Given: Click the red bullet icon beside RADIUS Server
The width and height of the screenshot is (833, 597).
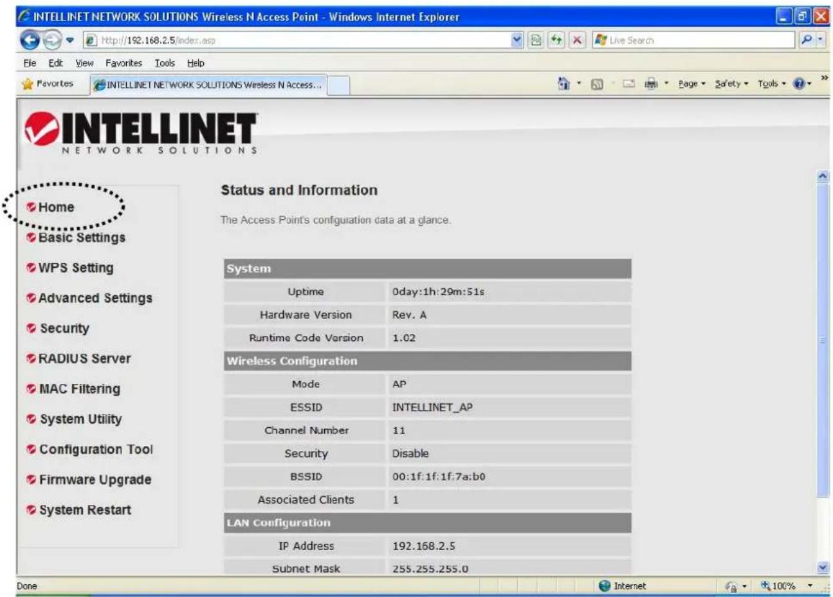Looking at the screenshot, I should tap(31, 358).
